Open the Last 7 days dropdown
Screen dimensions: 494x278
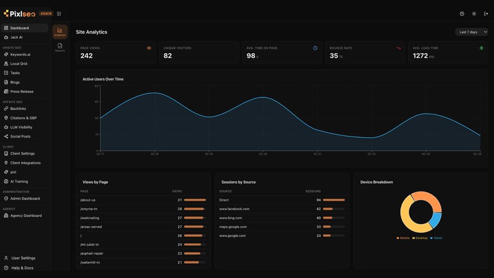tap(471, 32)
